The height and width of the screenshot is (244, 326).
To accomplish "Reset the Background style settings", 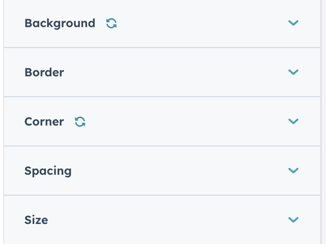I will coord(111,23).
